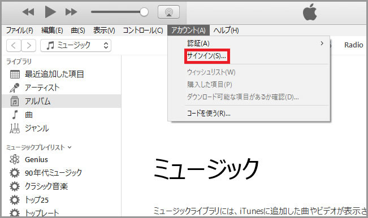Open the 曲(S) menu
This screenshot has width=368, height=218.
(x=78, y=30)
